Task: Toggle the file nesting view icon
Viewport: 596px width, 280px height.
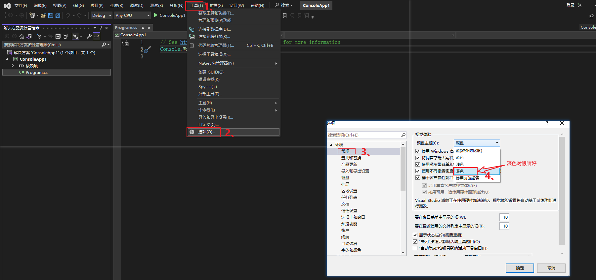Action: pos(75,36)
